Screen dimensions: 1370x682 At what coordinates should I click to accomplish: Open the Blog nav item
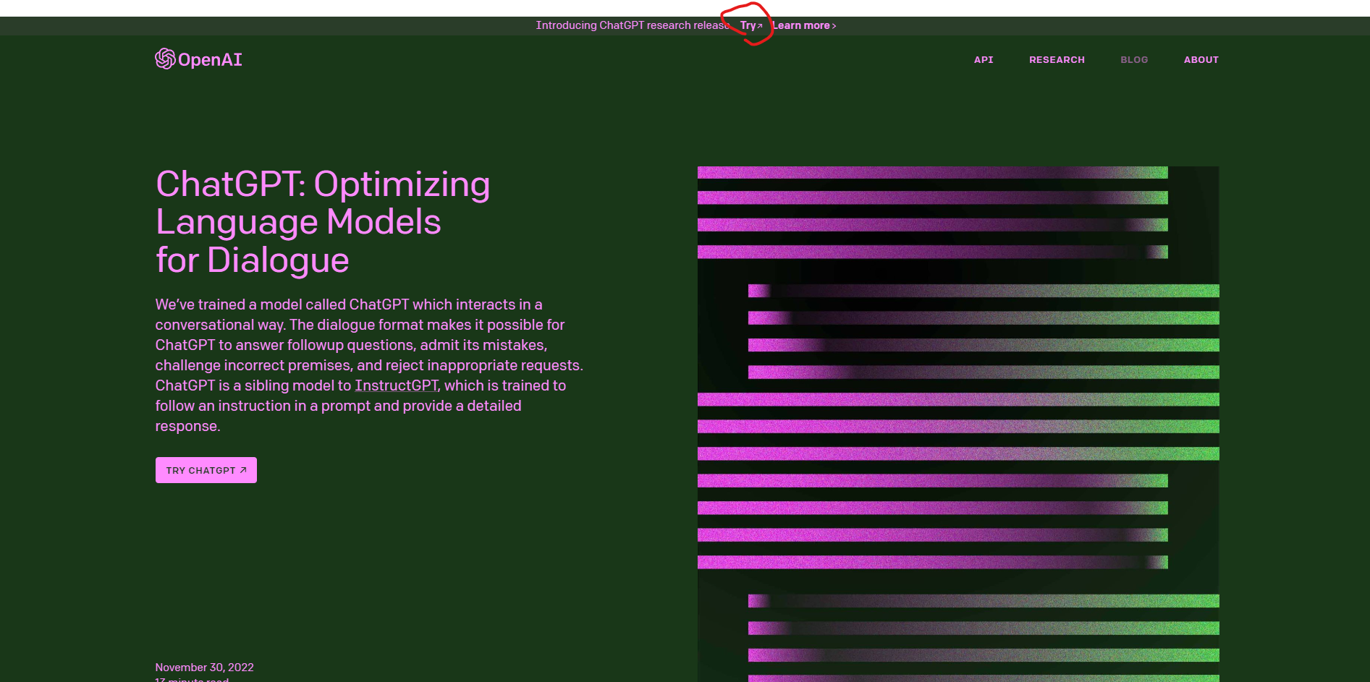pos(1134,60)
